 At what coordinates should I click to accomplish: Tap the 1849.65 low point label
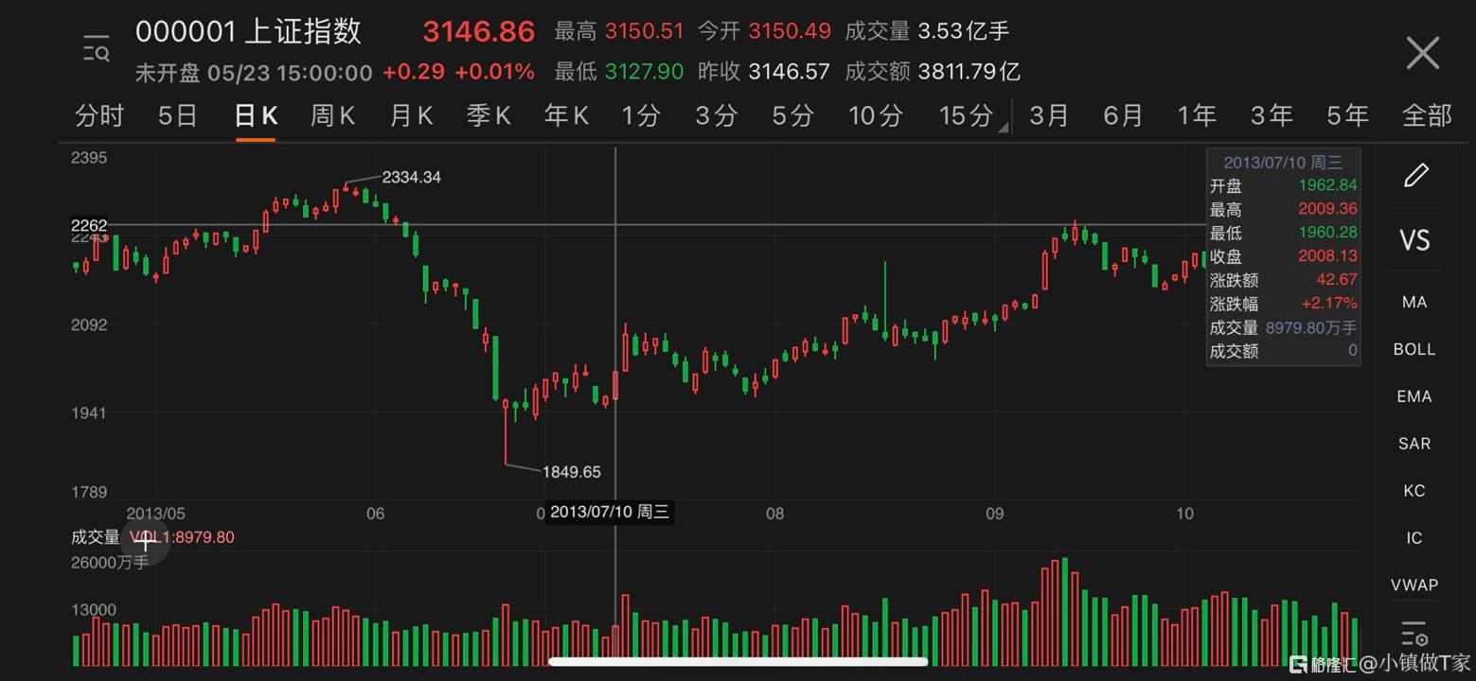pyautogui.click(x=572, y=472)
